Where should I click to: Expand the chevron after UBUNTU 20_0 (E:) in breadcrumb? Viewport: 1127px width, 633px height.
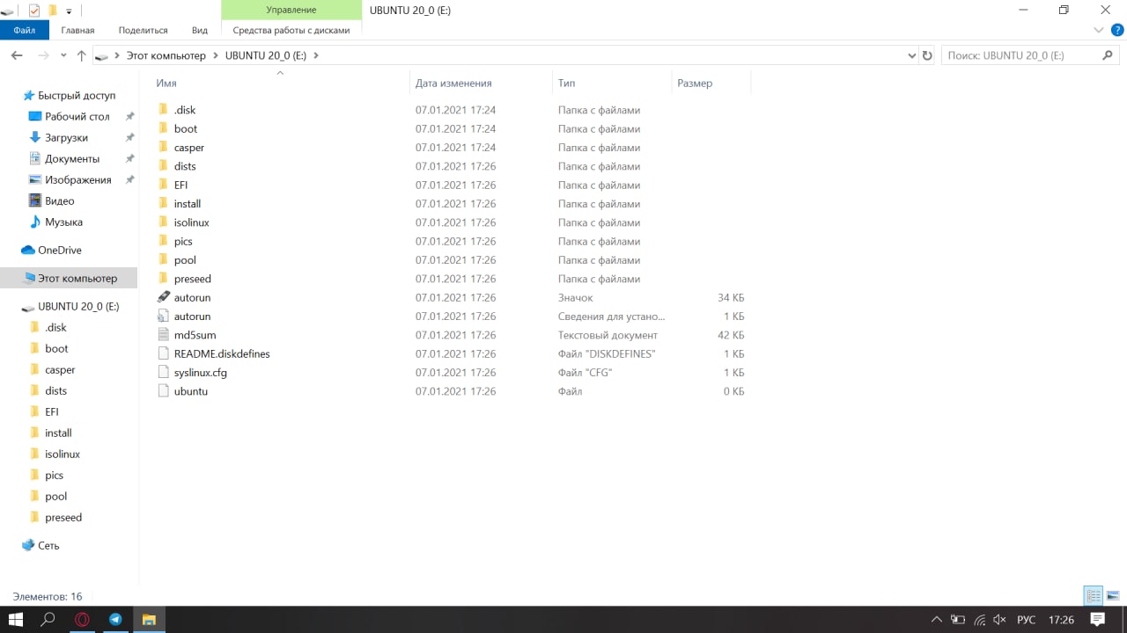click(x=316, y=55)
